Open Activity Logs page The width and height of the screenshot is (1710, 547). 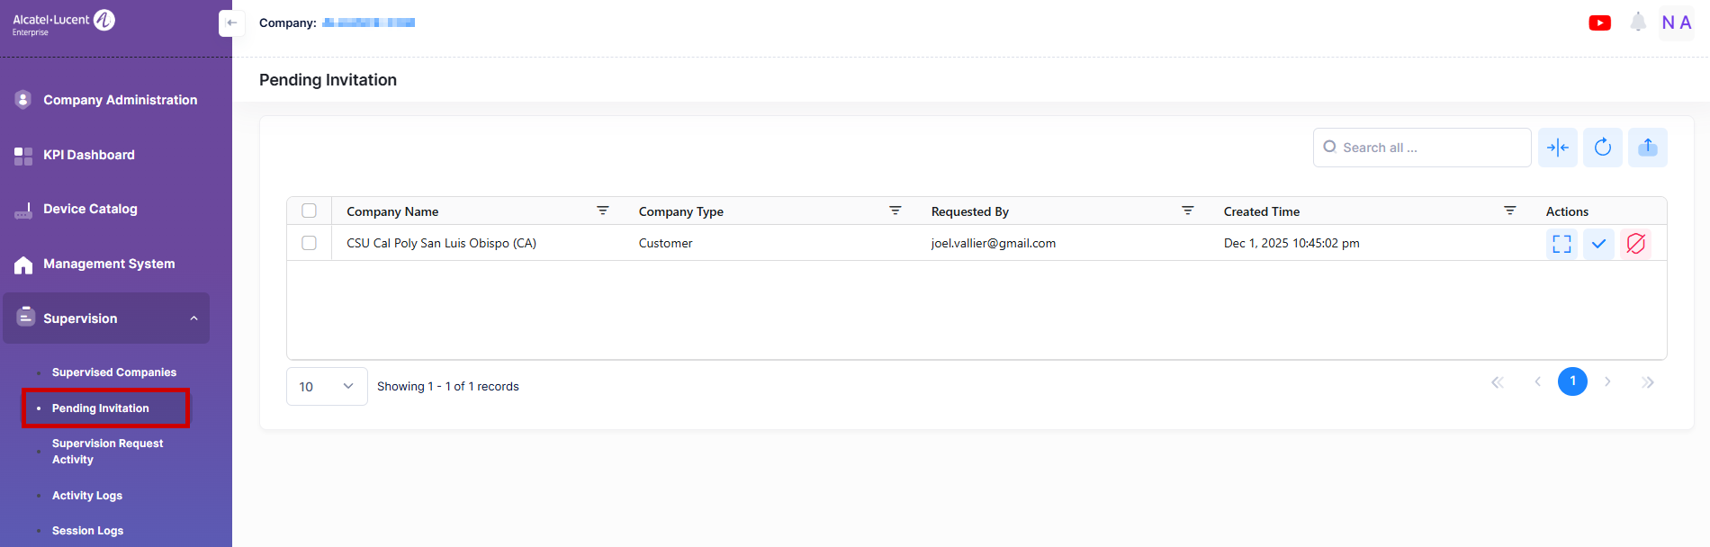(x=87, y=496)
